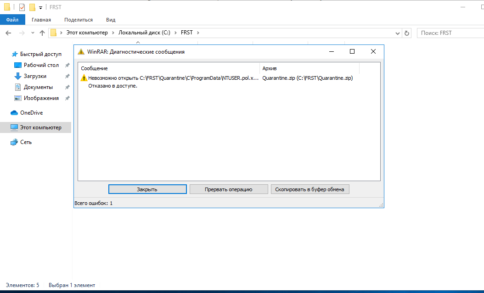Click Этот компьютер in address breadcrumb

pos(87,33)
